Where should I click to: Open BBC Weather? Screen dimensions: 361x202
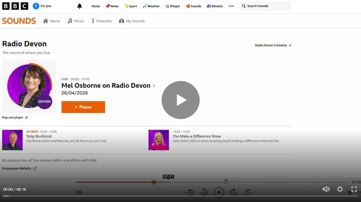pyautogui.click(x=151, y=6)
